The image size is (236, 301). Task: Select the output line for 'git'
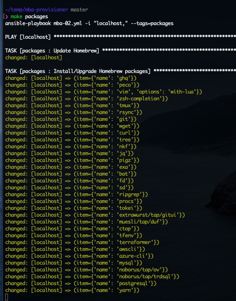pyautogui.click(x=71, y=119)
